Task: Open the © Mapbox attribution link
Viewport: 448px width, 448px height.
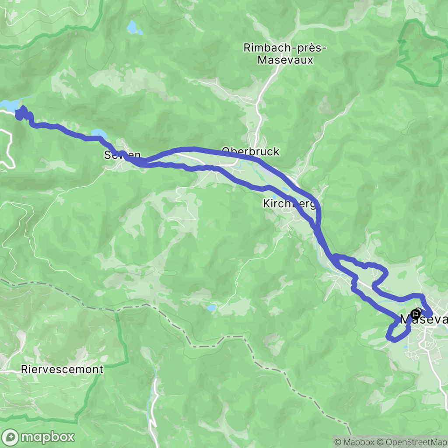Action: [x=354, y=442]
